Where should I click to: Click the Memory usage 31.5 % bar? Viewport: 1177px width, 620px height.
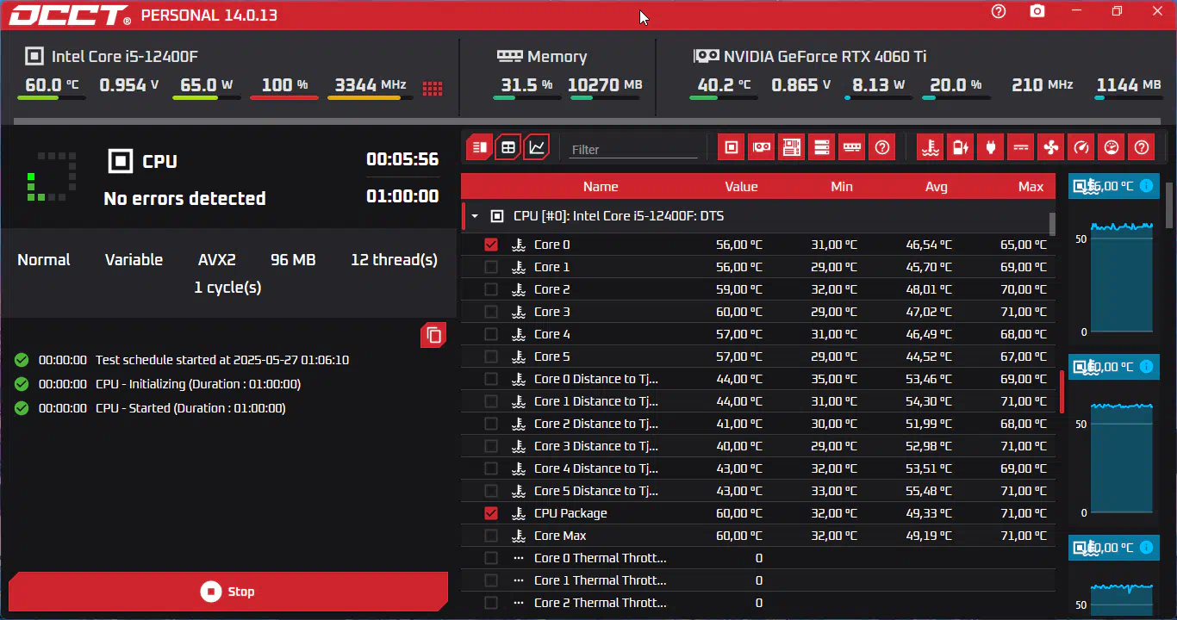(527, 97)
